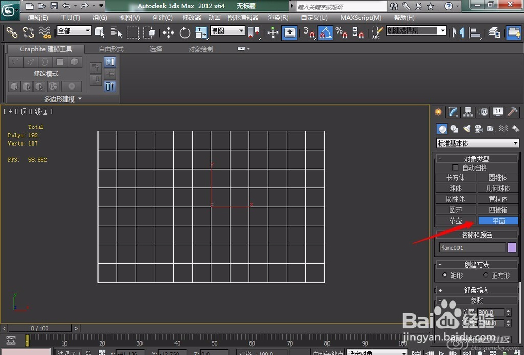524x355 pixels.
Task: Open the 编辑(E) menu
Action: point(38,18)
